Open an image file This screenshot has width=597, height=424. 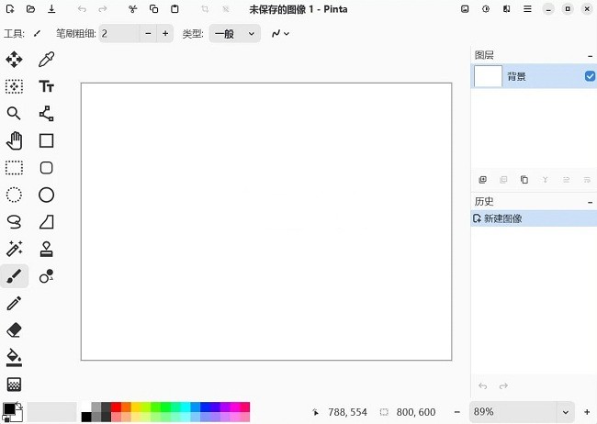point(31,9)
